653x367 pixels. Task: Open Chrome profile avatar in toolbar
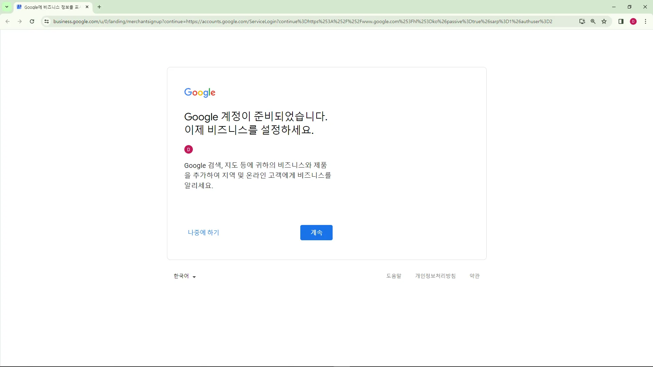coord(633,21)
